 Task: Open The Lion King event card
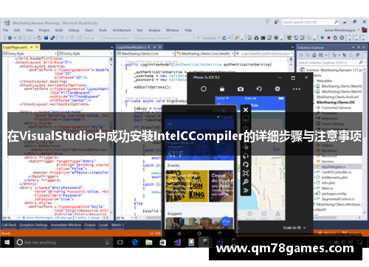(x=187, y=186)
